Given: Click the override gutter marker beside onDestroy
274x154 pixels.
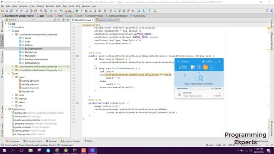Looking at the screenshot, I should pos(77,103).
